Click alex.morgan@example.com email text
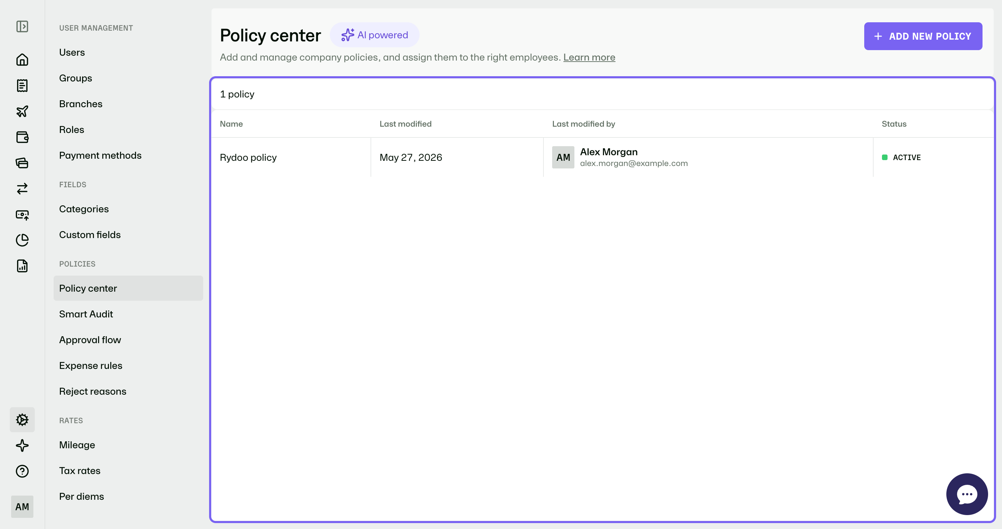 pyautogui.click(x=634, y=163)
